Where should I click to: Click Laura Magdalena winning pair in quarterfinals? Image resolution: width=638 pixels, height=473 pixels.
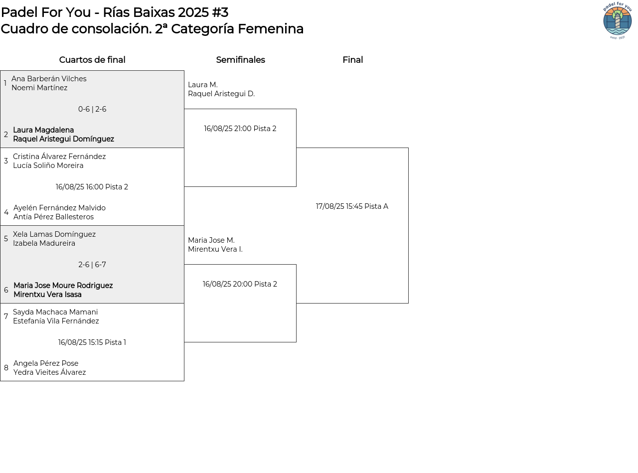(63, 135)
